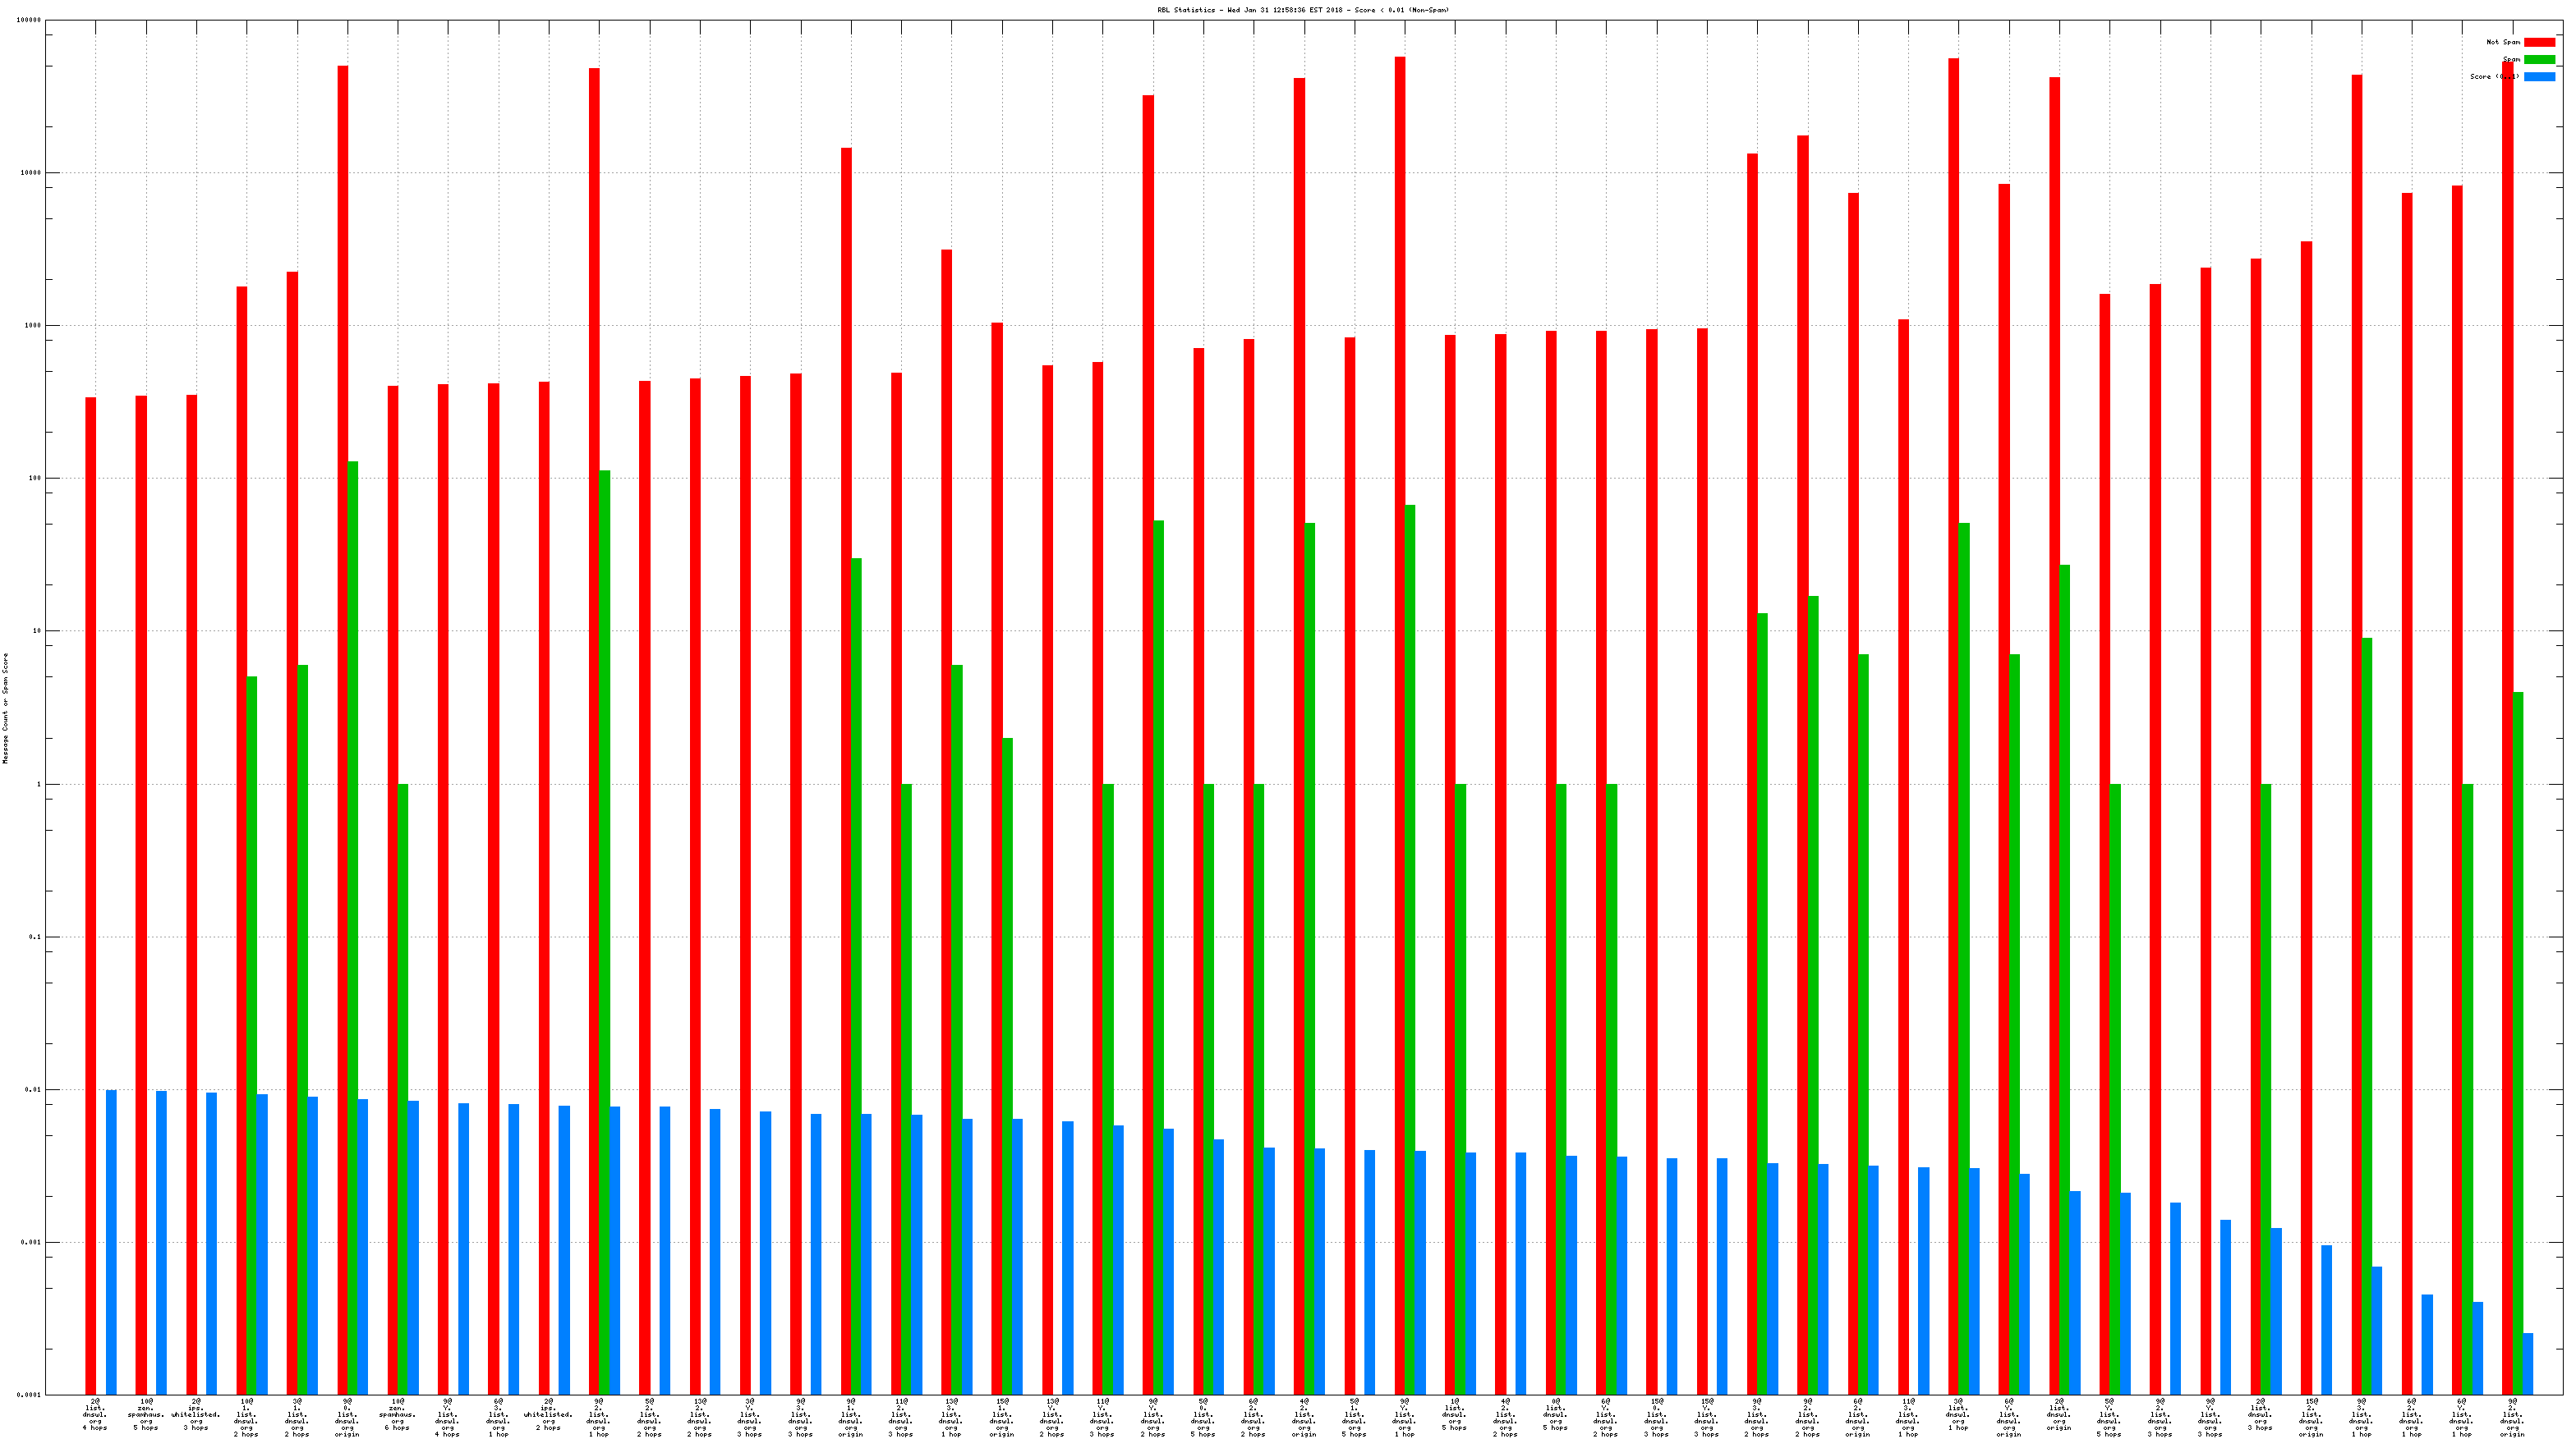Screen dimensions: 2576x1448
Task: Click the 1000 y-axis tick label
Action: tap(33, 326)
